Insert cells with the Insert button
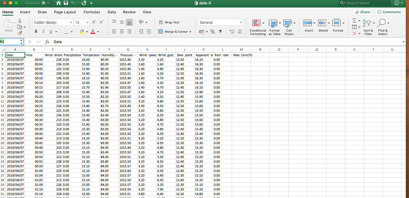This screenshot has height=198, width=409. pos(309,26)
